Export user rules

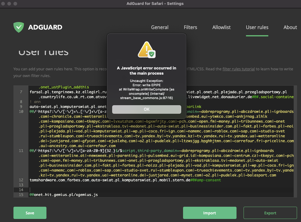click(x=270, y=213)
